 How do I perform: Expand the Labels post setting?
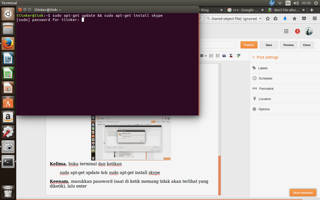click(x=285, y=68)
